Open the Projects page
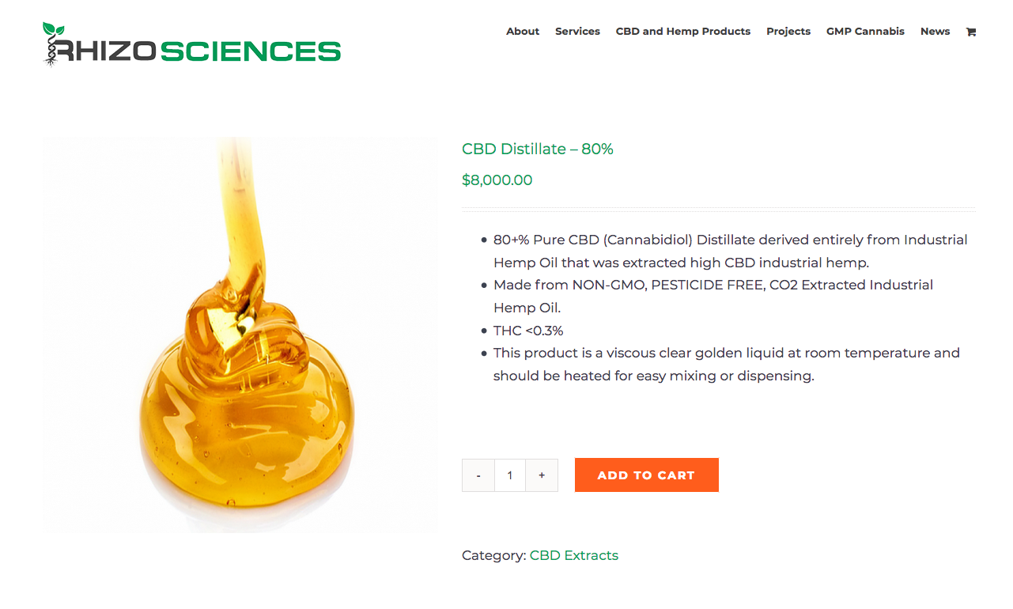The height and width of the screenshot is (609, 1013). [788, 32]
